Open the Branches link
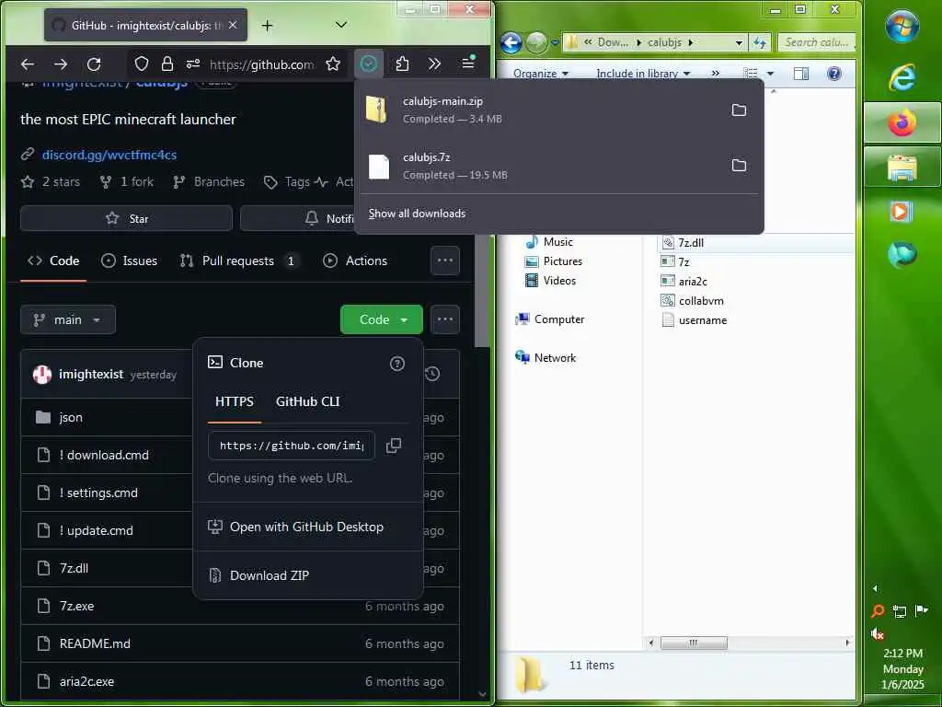This screenshot has width=942, height=707. (x=209, y=181)
